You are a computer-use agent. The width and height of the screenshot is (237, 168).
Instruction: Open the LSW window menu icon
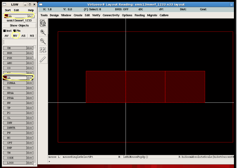pos(4,4)
